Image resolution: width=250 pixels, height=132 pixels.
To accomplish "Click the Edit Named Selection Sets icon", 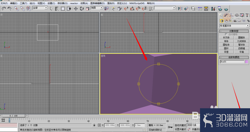I will (151, 8).
